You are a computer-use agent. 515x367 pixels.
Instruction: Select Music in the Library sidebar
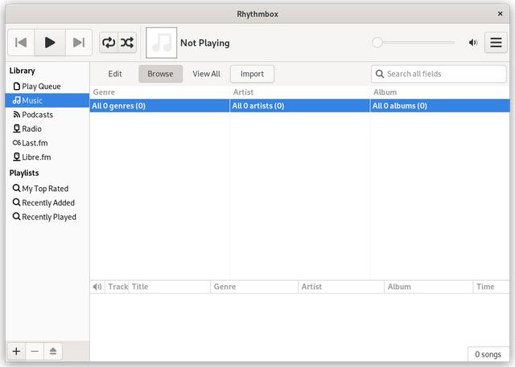47,100
